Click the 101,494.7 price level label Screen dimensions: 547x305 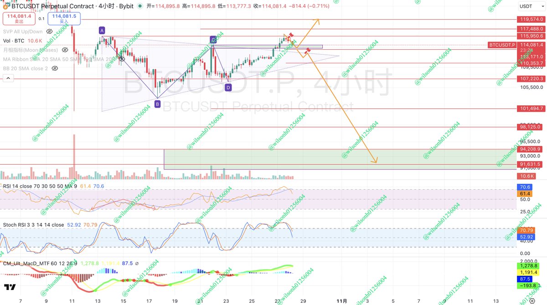[530, 109]
